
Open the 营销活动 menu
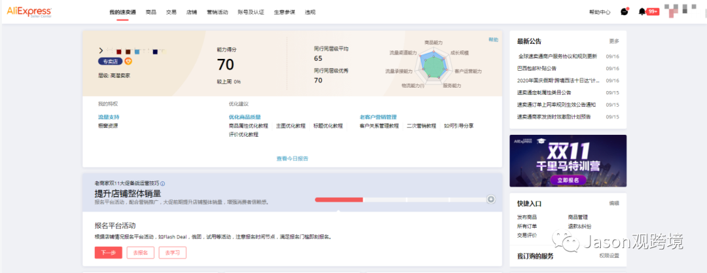(217, 12)
